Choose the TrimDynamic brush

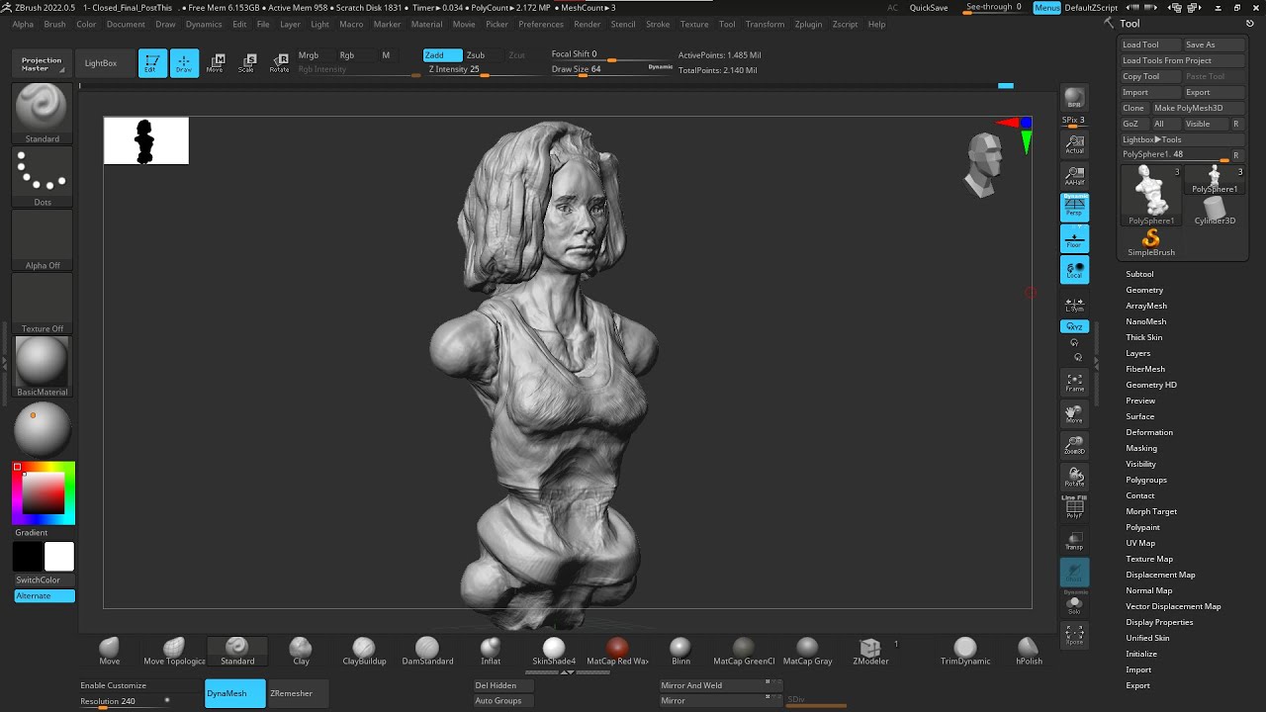coord(965,650)
